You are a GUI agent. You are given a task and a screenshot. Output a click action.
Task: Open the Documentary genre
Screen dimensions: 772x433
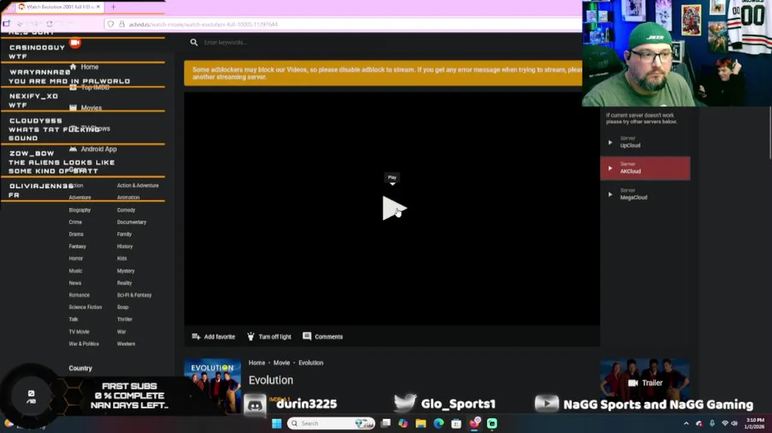pos(132,222)
